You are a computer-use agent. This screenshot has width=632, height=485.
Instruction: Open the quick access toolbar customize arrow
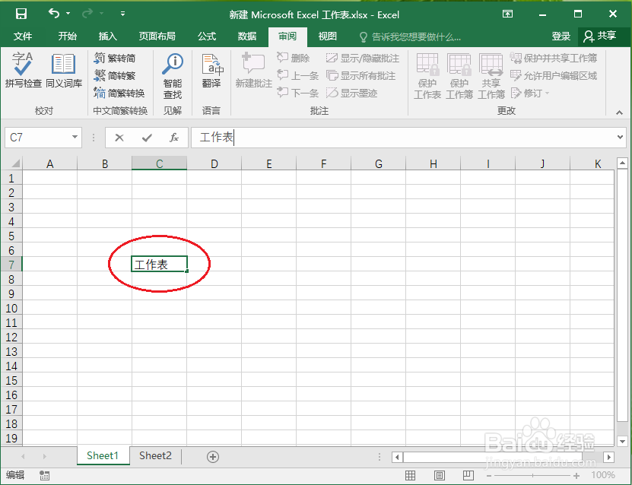(x=122, y=13)
